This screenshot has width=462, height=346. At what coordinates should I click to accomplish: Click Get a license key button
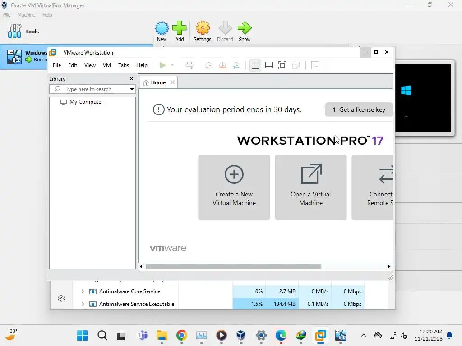click(359, 110)
